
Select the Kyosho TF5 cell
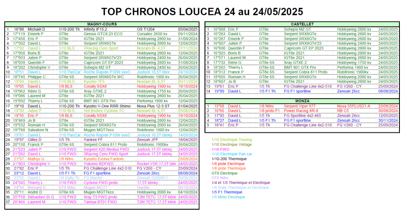click(94, 81)
